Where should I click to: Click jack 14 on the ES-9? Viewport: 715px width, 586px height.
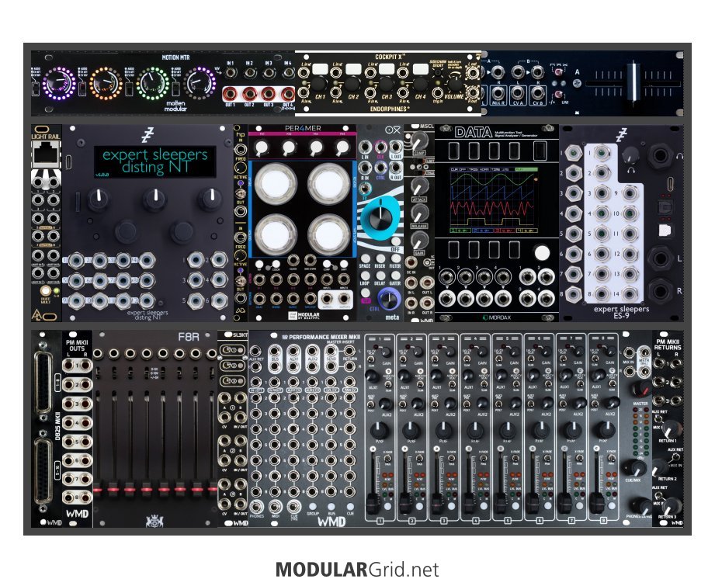(x=630, y=294)
